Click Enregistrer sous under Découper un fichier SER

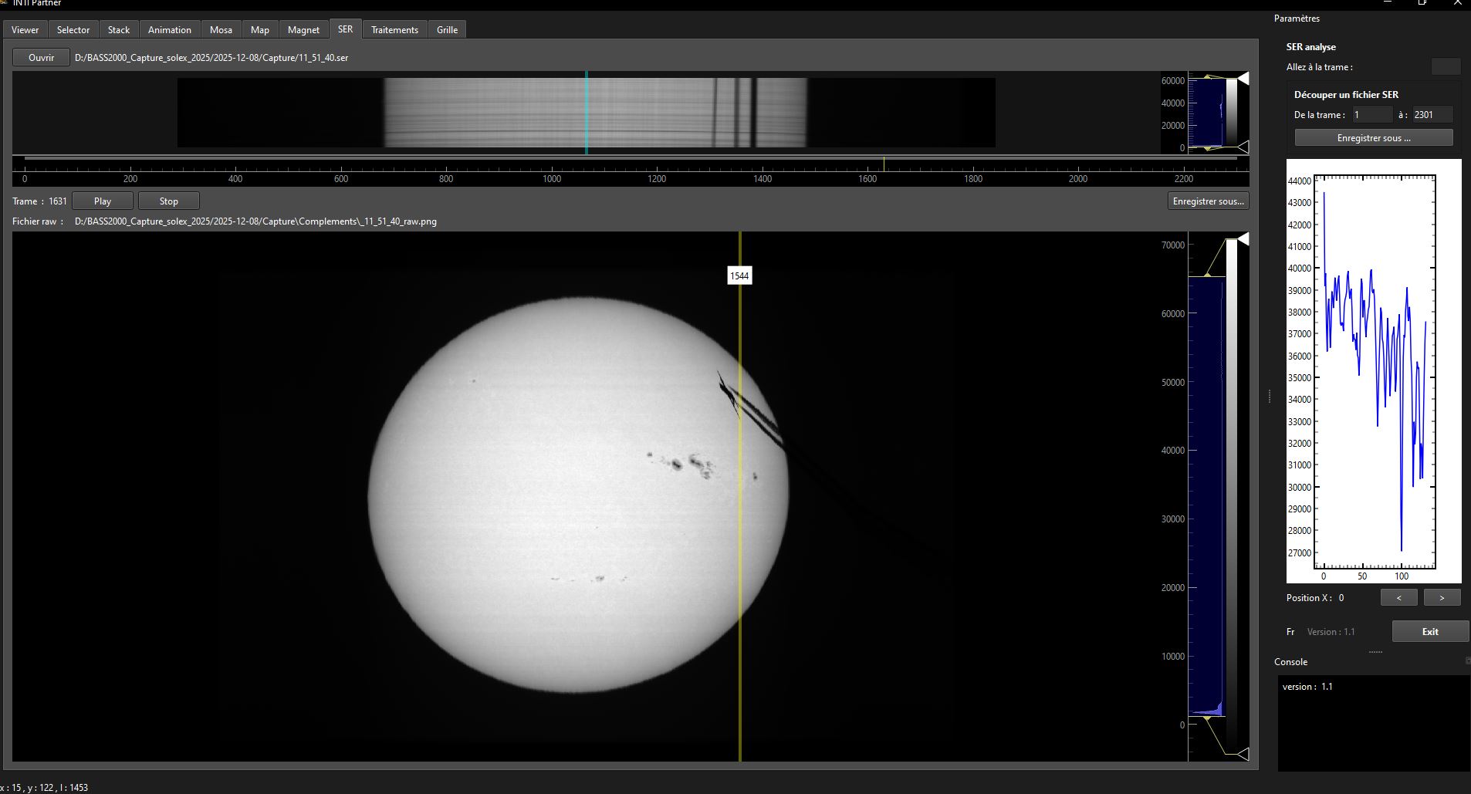1373,138
